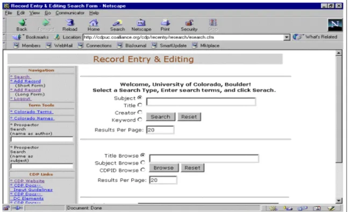Click the Search button in the form
The image size is (349, 212).
(160, 117)
